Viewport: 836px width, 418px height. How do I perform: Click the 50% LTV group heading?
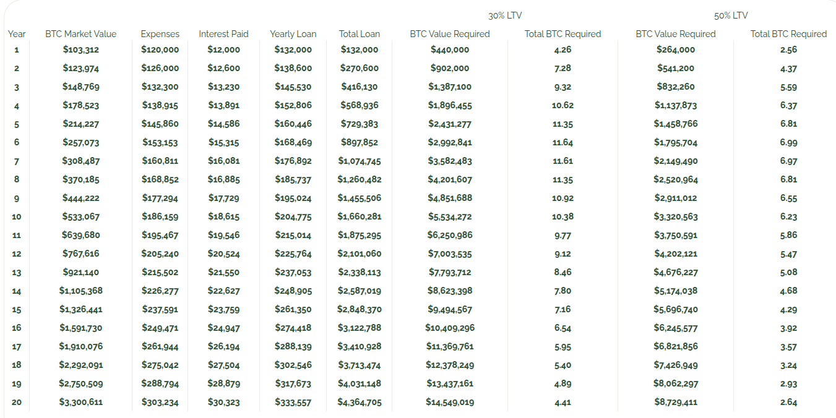731,15
